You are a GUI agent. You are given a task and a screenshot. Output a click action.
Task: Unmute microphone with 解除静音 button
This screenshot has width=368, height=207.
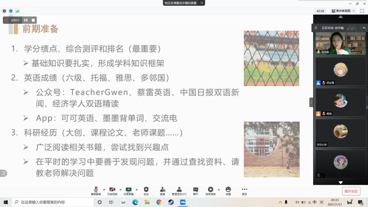click(96, 190)
